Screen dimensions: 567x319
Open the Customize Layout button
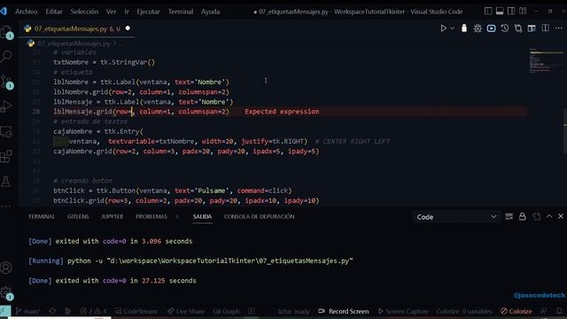(x=523, y=12)
